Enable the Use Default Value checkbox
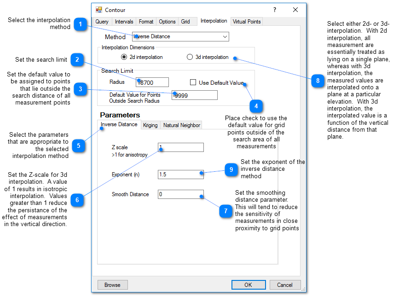Viewport: 393px width, 297px height. click(193, 82)
